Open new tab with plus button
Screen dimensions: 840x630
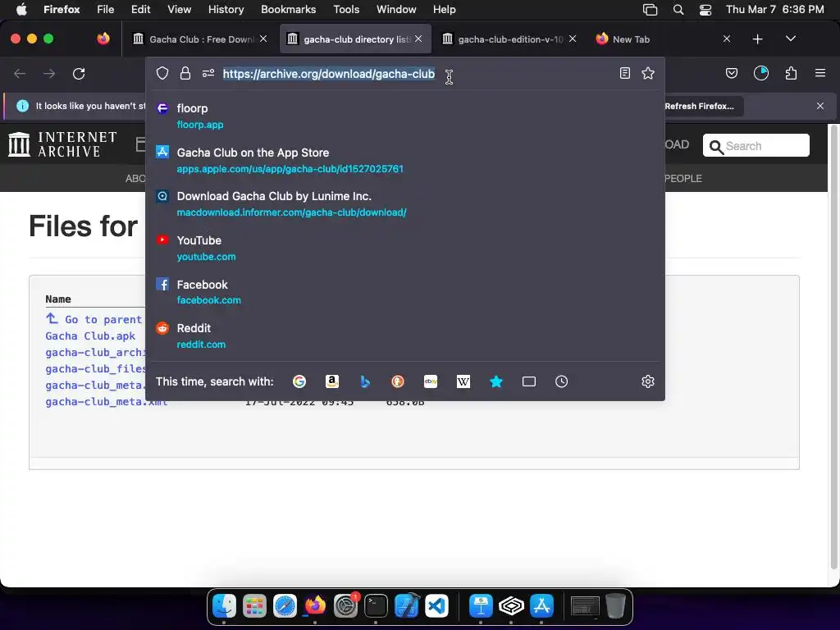click(x=757, y=39)
